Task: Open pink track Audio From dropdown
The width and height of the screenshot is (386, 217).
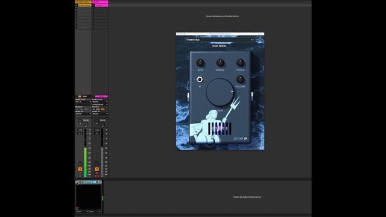Action: pos(100,102)
